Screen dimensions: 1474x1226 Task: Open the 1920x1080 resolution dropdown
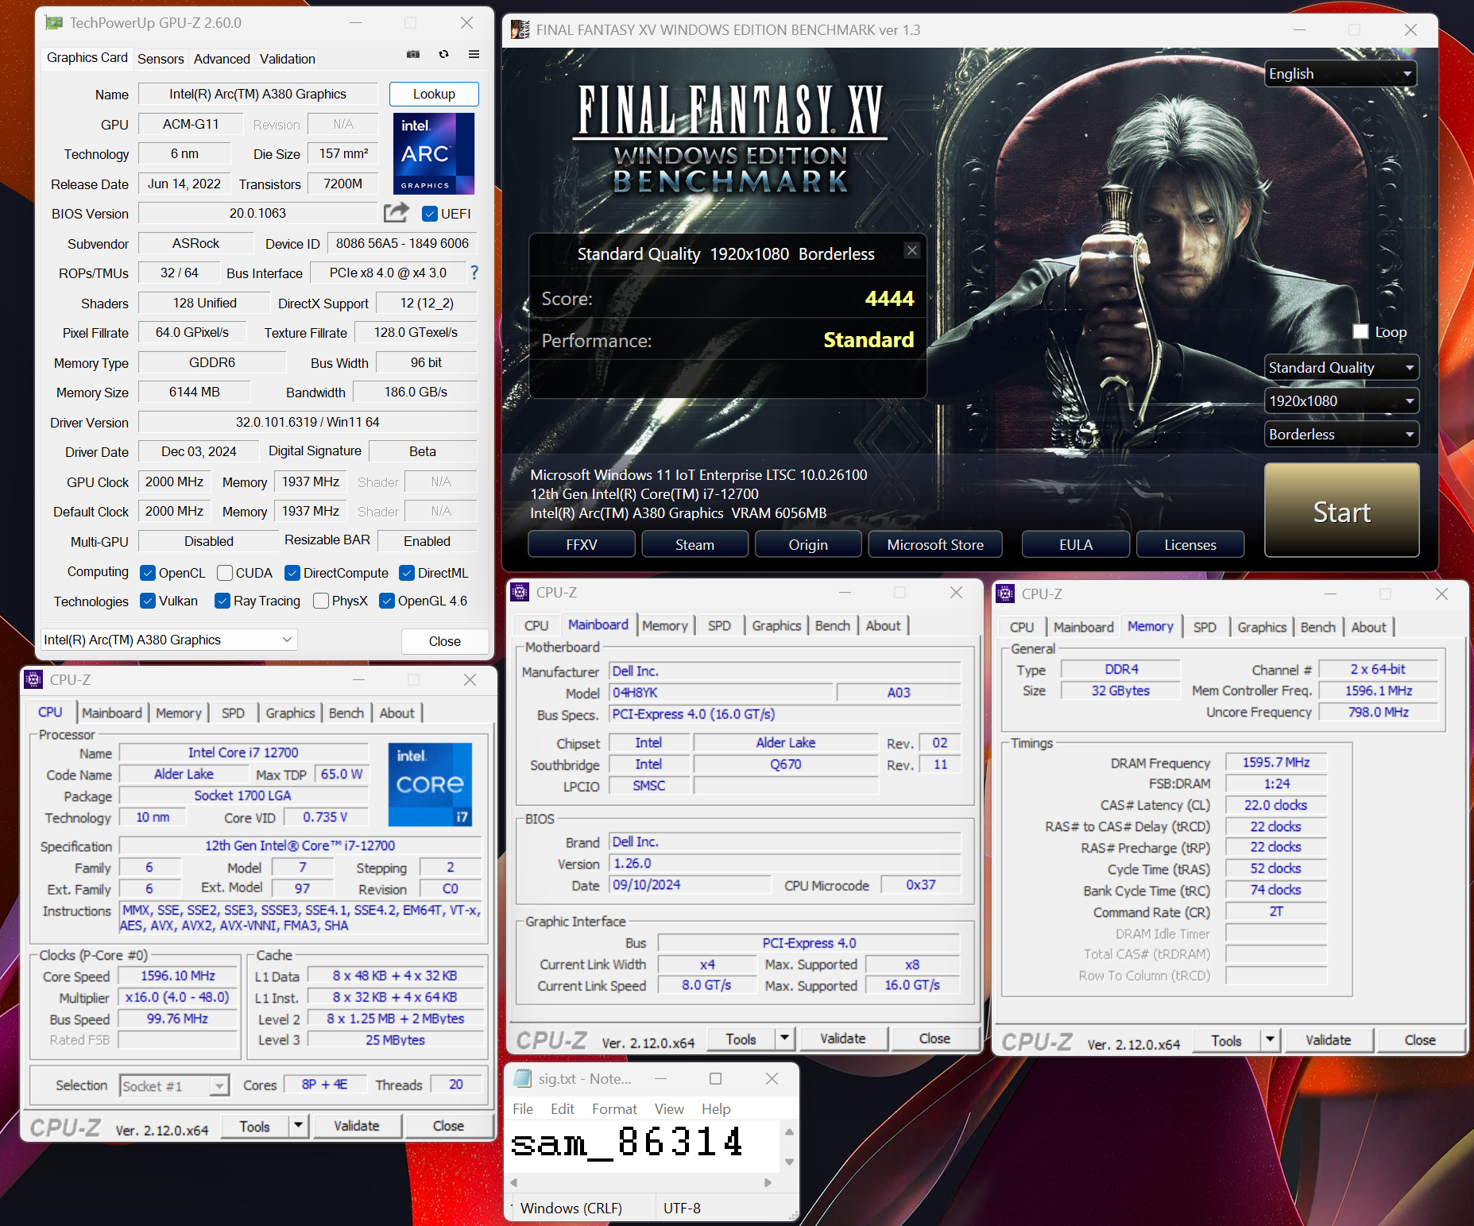1341,400
